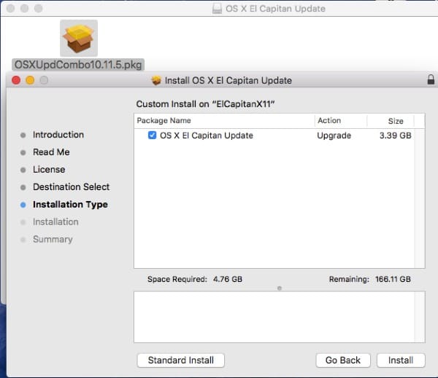Screen dimensions: 438x378
Task: Click the OSXUpdCombo10.11.5.pkg package icon
Action: click(78, 38)
